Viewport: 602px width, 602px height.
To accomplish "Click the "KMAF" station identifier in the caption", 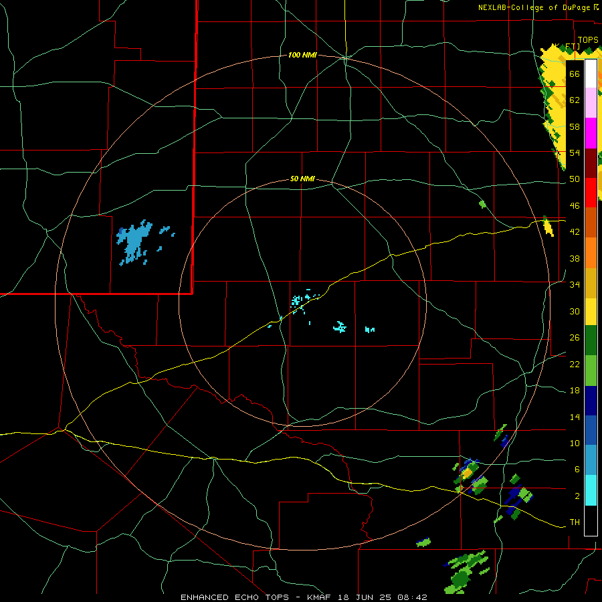I will 319,597.
